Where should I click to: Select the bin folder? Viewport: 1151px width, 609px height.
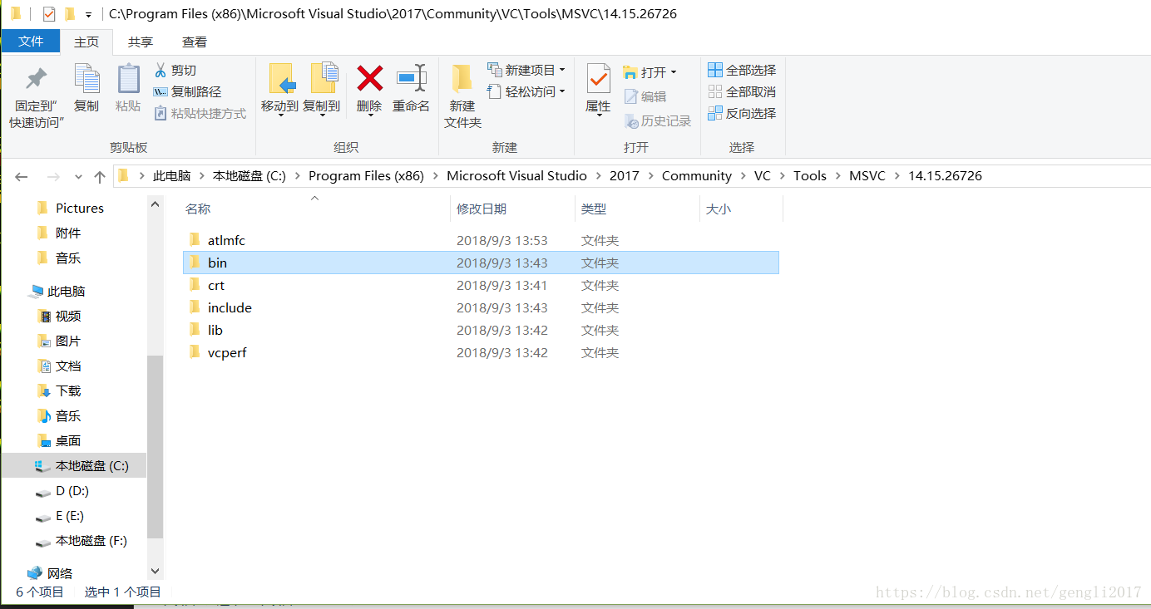click(x=481, y=263)
